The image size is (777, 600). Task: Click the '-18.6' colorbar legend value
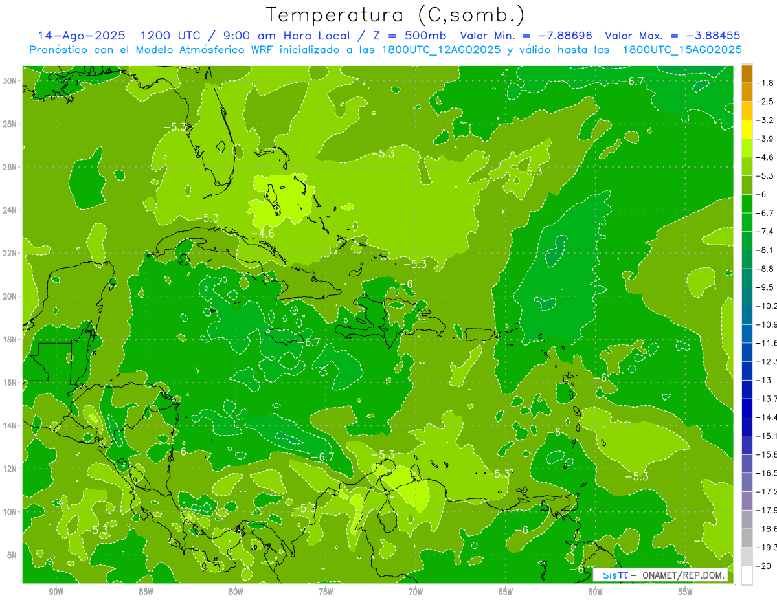(x=767, y=529)
